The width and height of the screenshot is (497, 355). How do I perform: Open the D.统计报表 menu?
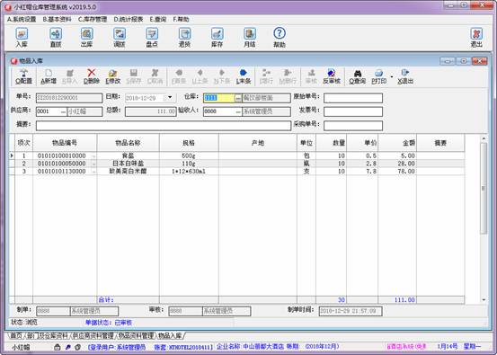(129, 20)
